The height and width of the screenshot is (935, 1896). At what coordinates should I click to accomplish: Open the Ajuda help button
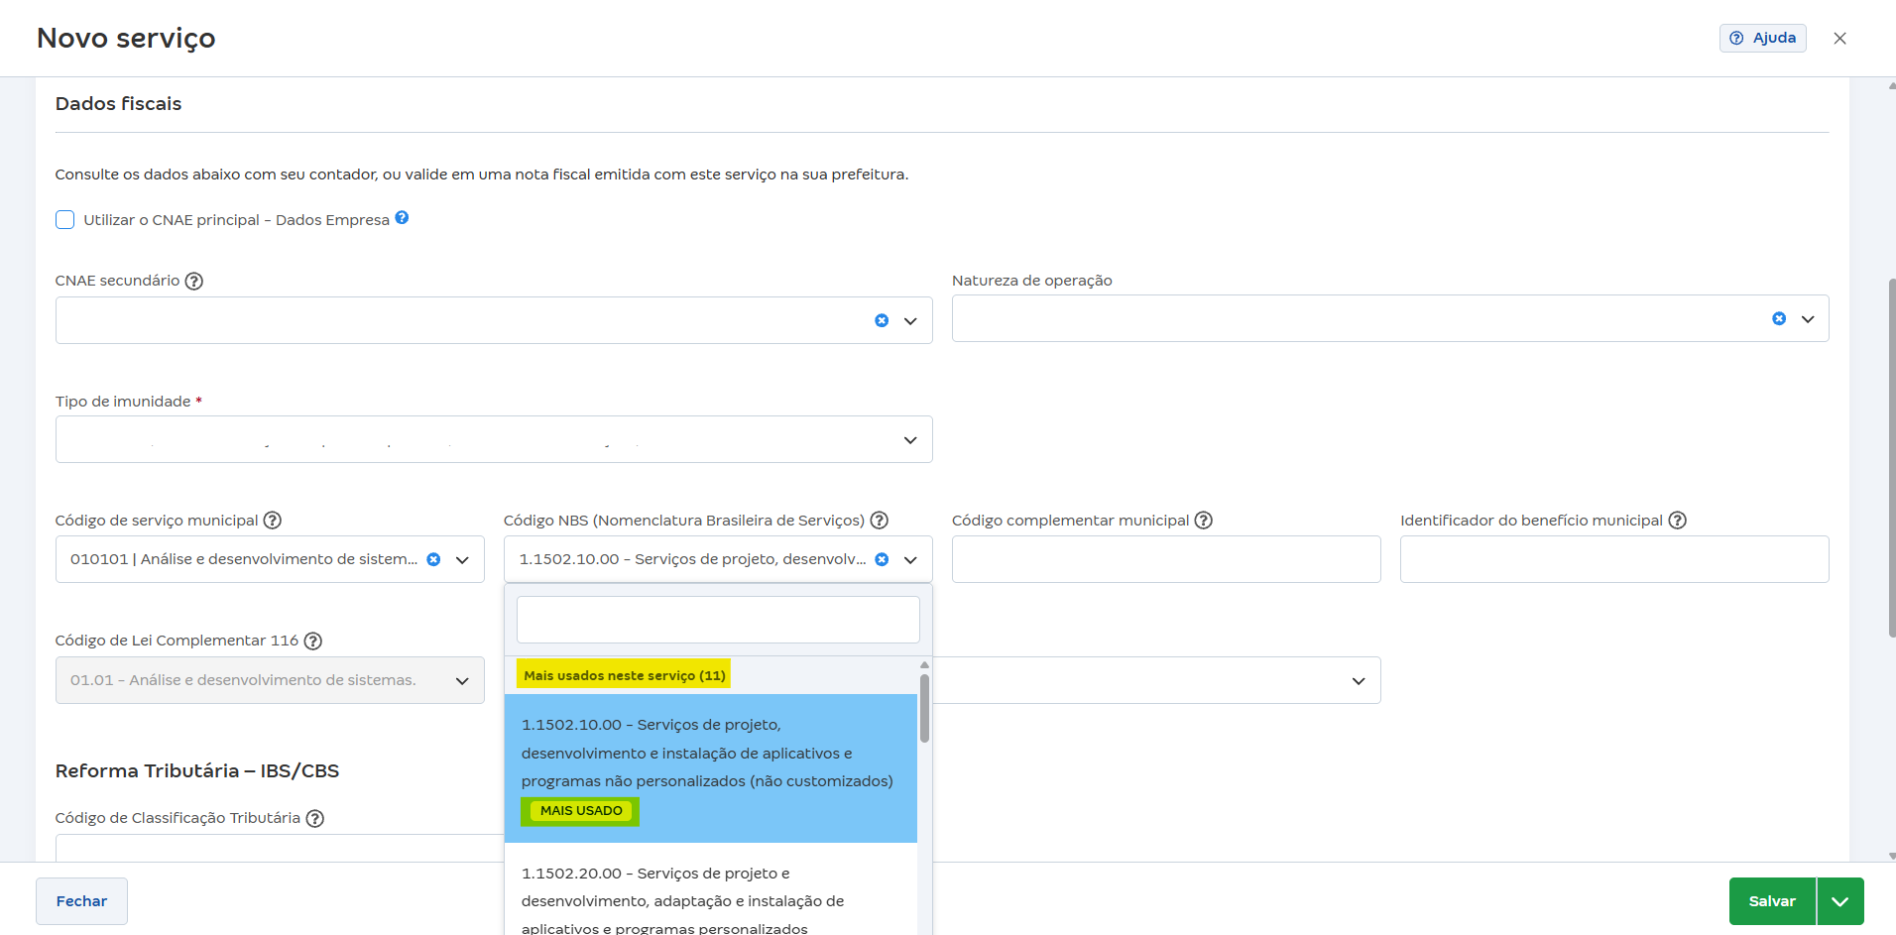[x=1762, y=38]
